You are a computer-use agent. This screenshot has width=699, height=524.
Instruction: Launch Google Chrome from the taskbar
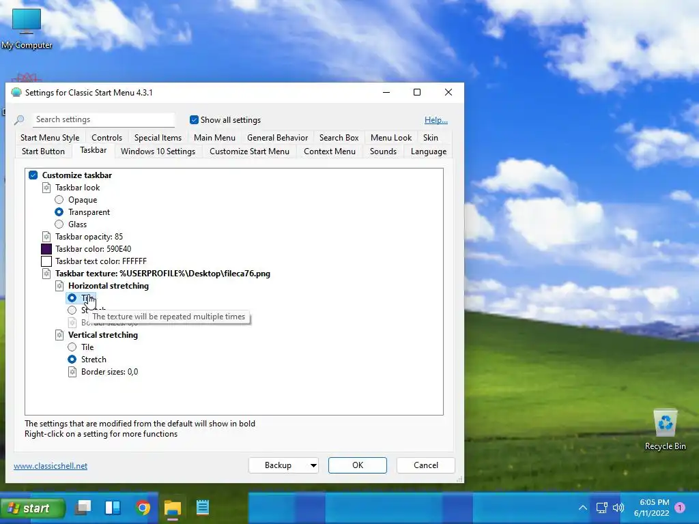(x=143, y=508)
